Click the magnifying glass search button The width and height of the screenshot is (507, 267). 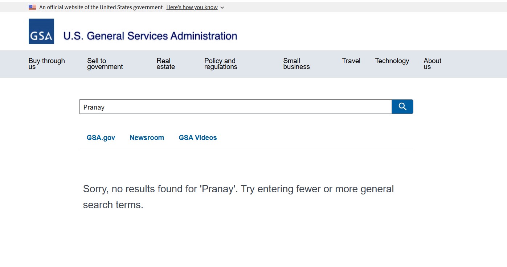[x=402, y=107]
